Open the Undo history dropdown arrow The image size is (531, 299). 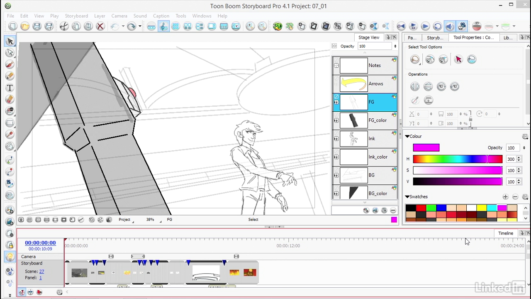123,27
